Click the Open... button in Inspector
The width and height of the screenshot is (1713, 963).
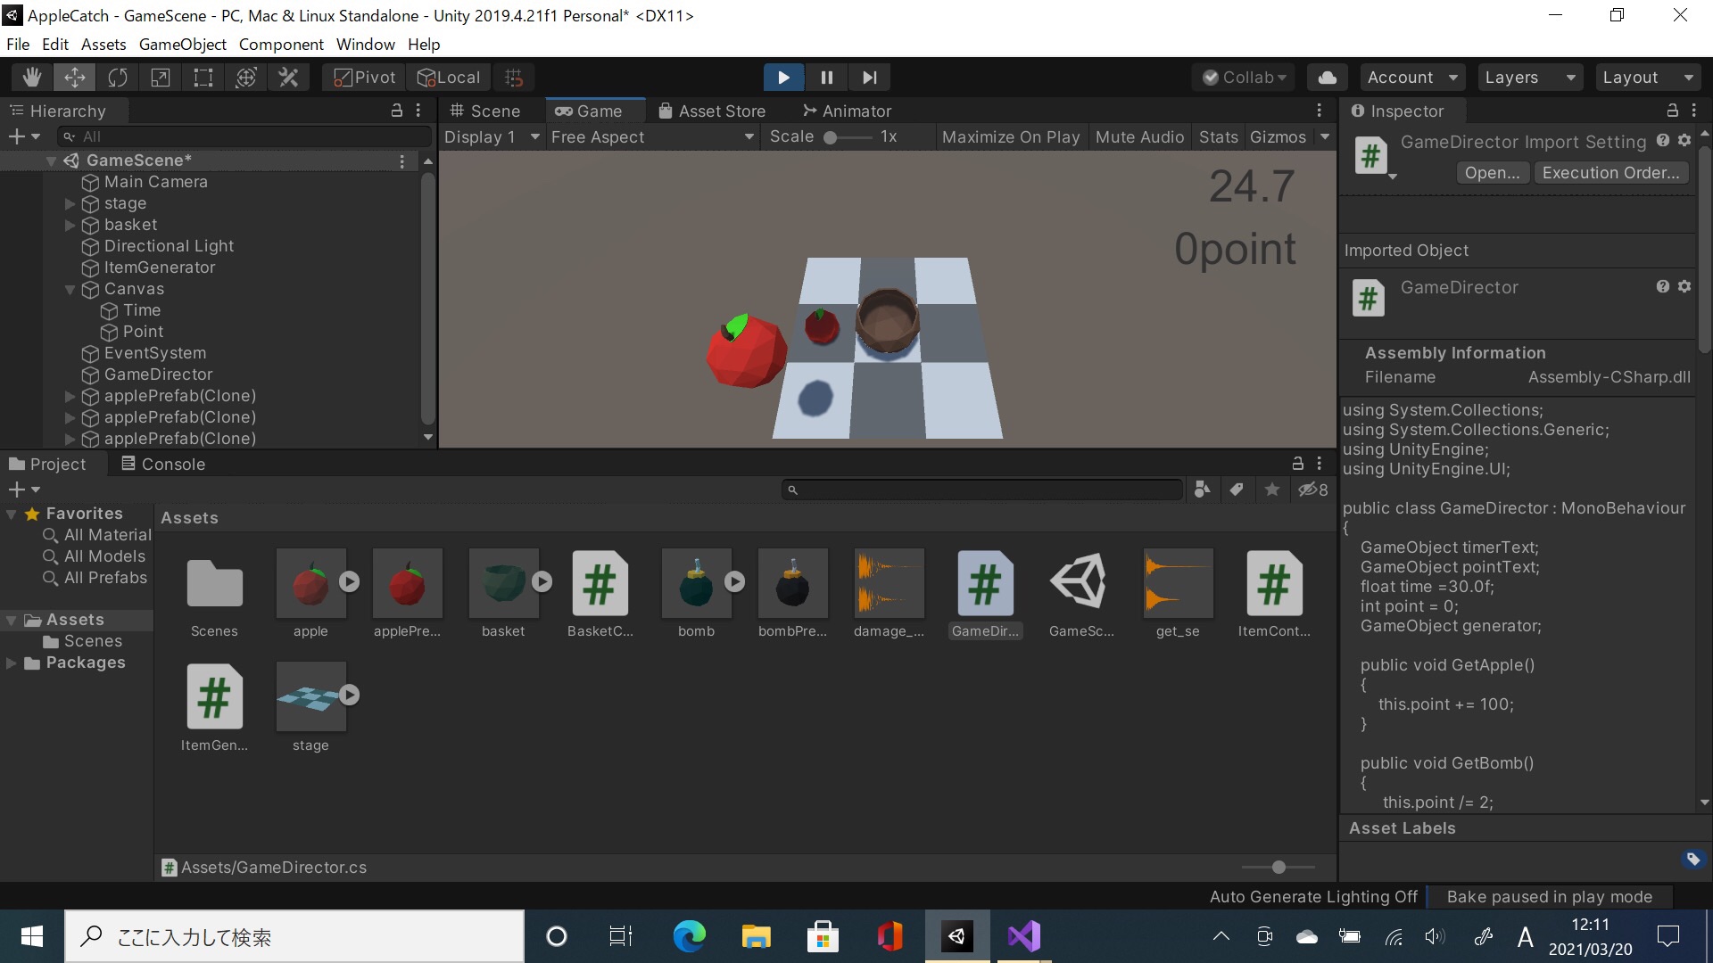1492,173
